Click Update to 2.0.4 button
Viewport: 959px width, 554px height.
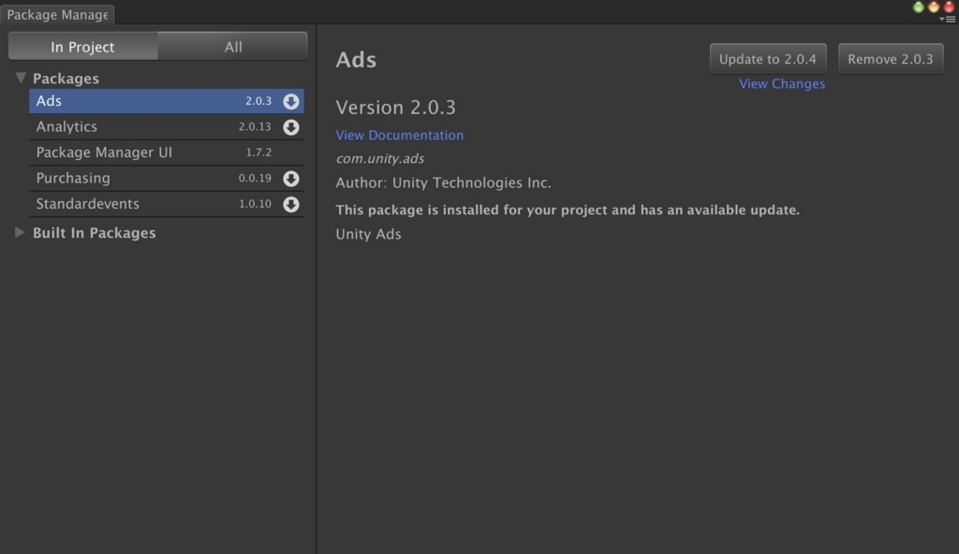click(x=768, y=59)
